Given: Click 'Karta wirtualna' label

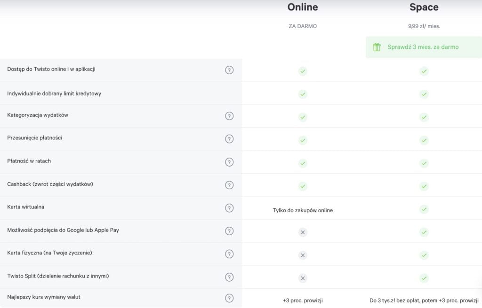Looking at the screenshot, I should pyautogui.click(x=26, y=207).
